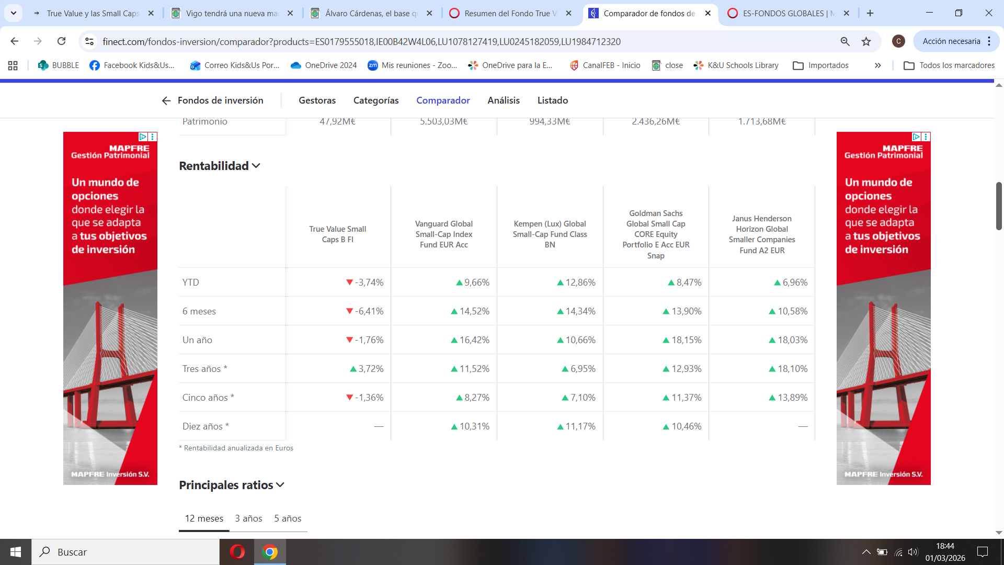Select the 5 años ratios tab
This screenshot has height=565, width=1004.
click(x=288, y=518)
